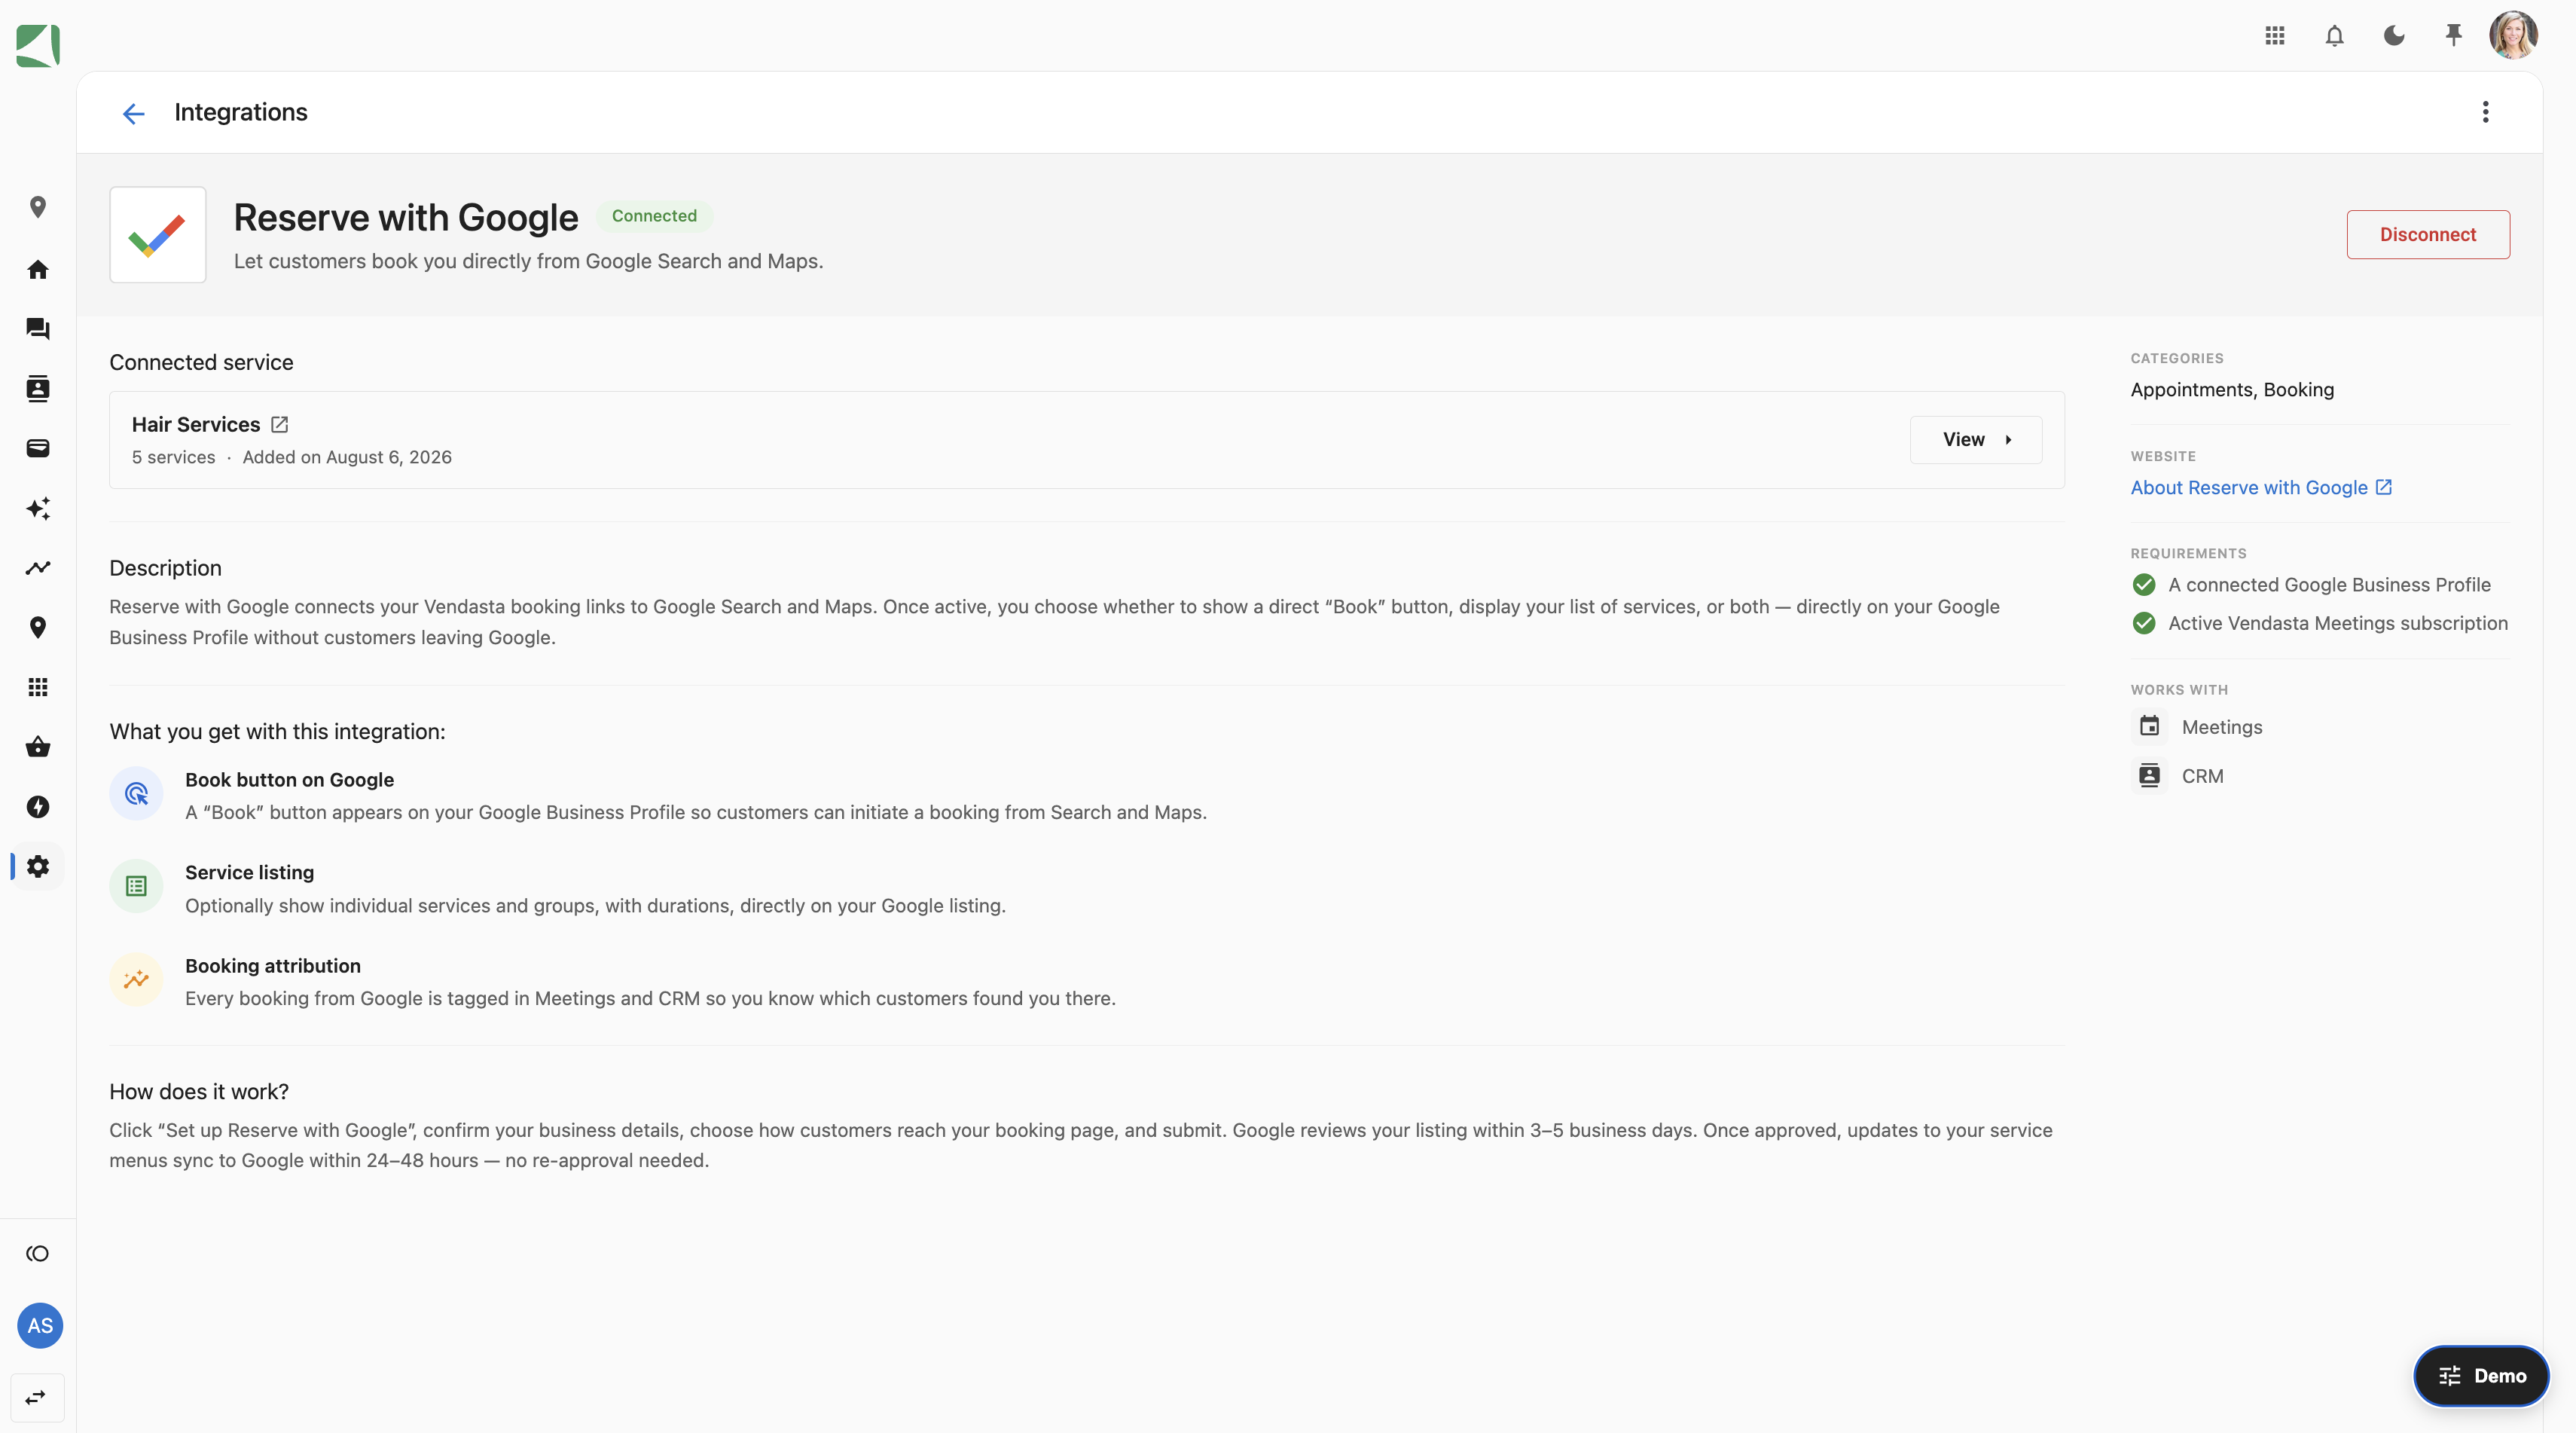This screenshot has width=2576, height=1433.
Task: Click the Meetings calendar icon
Action: (x=2149, y=727)
